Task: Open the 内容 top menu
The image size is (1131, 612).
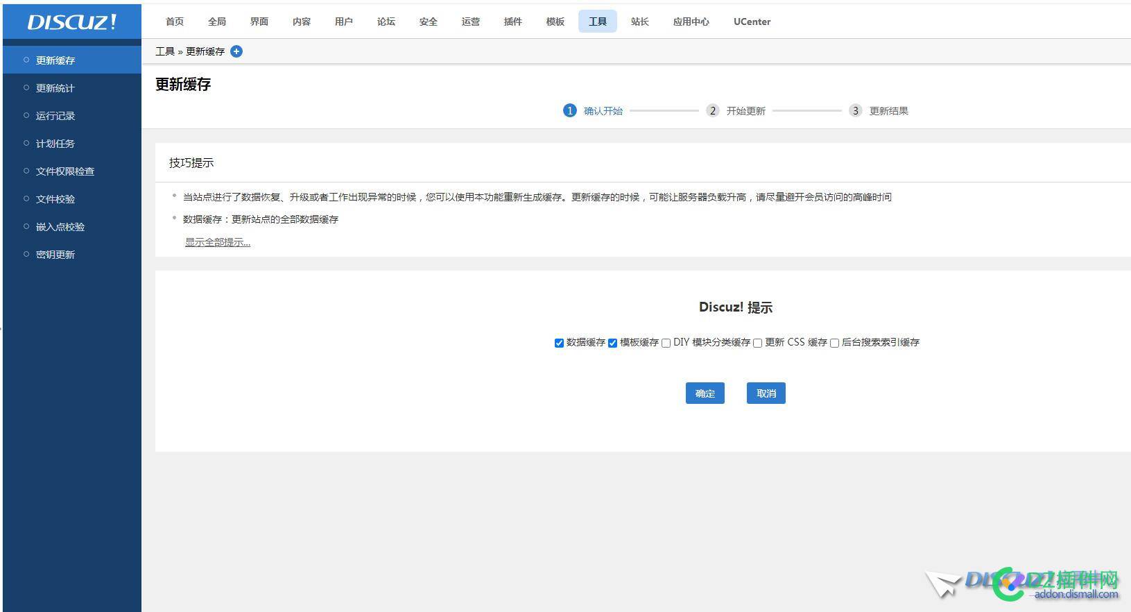Action: coord(302,22)
